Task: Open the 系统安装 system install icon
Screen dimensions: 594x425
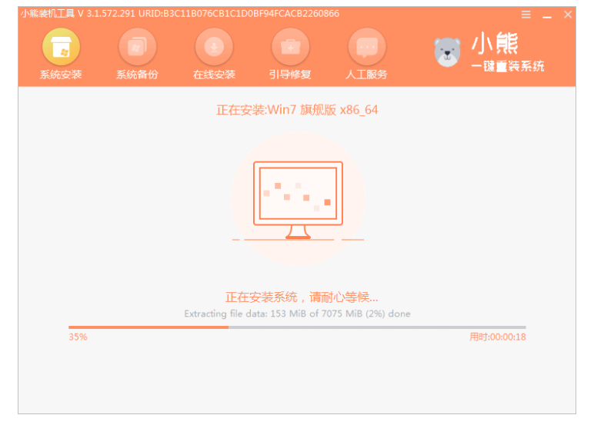Action: (x=61, y=47)
